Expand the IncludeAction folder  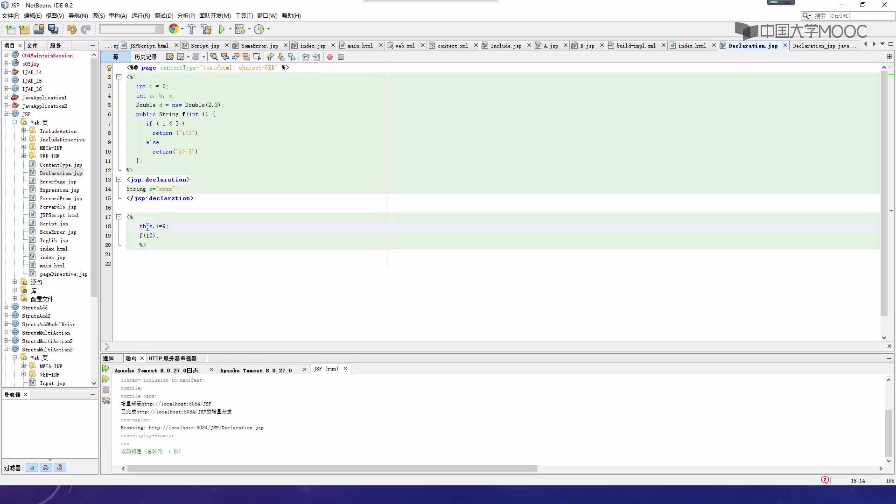(23, 131)
